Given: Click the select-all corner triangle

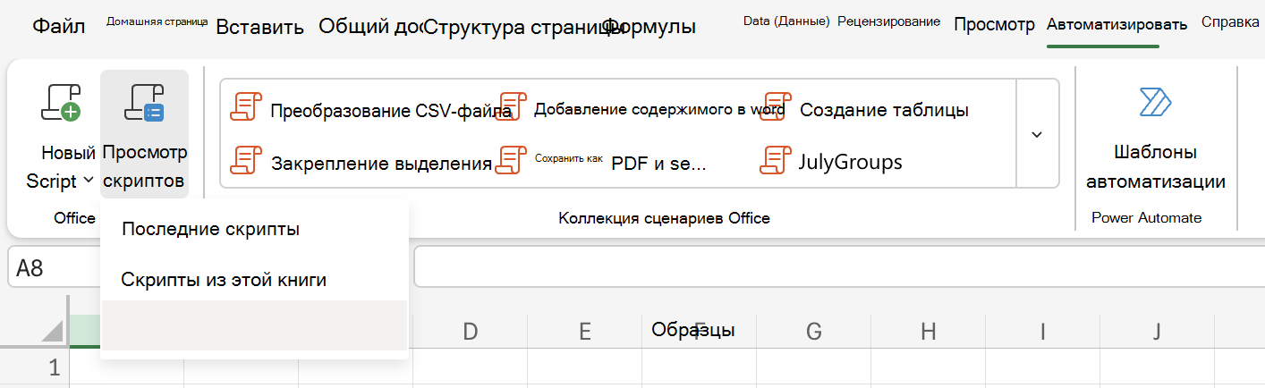Looking at the screenshot, I should [52, 330].
